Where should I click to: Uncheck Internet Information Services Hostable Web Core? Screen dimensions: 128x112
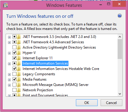[x=14, y=69]
